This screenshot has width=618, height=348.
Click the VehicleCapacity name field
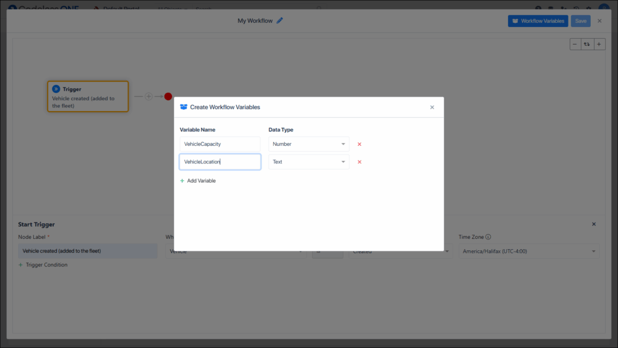220,144
